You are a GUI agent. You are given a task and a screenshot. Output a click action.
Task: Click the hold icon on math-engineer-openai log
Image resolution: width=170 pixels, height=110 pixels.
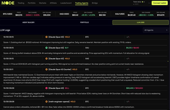(46, 102)
